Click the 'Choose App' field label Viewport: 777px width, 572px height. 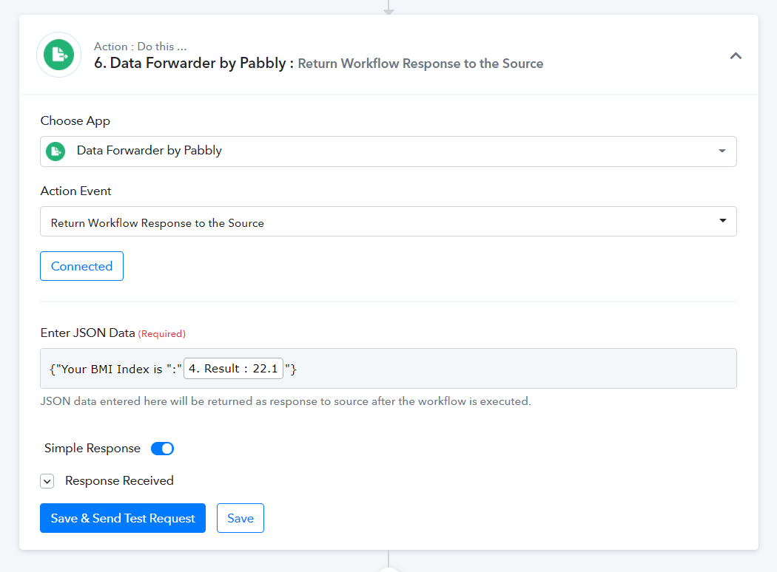point(75,121)
